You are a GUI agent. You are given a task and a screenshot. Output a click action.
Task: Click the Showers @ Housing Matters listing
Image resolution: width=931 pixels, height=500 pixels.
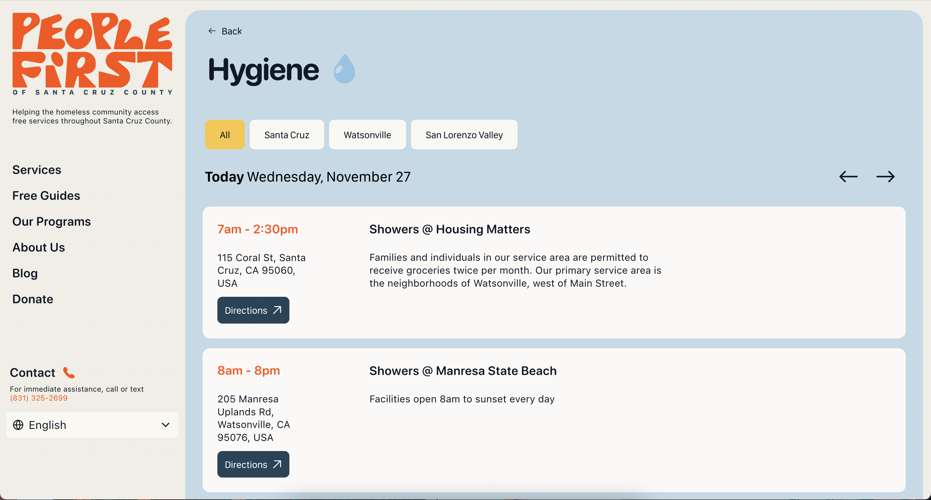(x=449, y=229)
